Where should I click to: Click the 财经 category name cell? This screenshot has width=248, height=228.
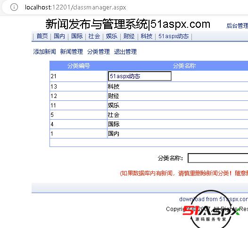coord(178,96)
